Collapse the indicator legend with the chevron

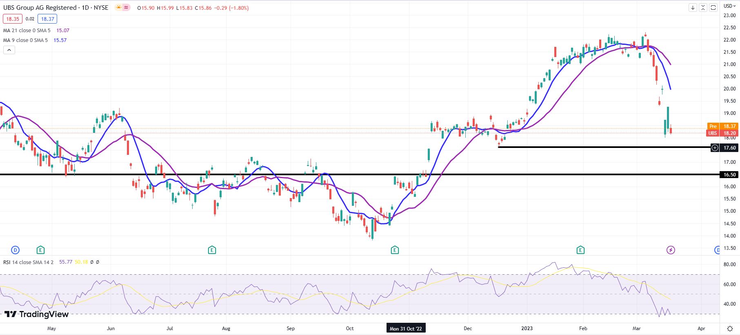point(9,50)
